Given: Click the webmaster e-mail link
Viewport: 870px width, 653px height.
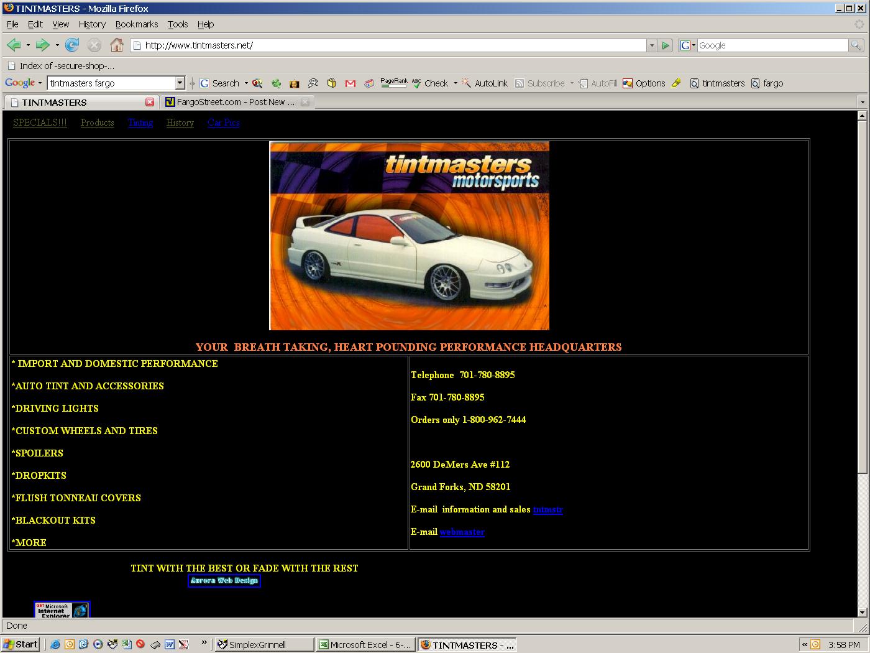Looking at the screenshot, I should coord(462,532).
